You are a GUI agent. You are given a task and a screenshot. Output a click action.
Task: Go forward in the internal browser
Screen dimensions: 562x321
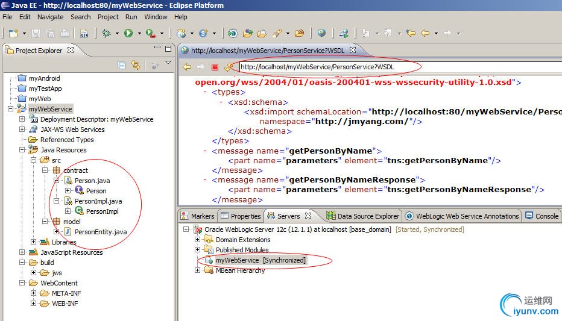coord(201,67)
